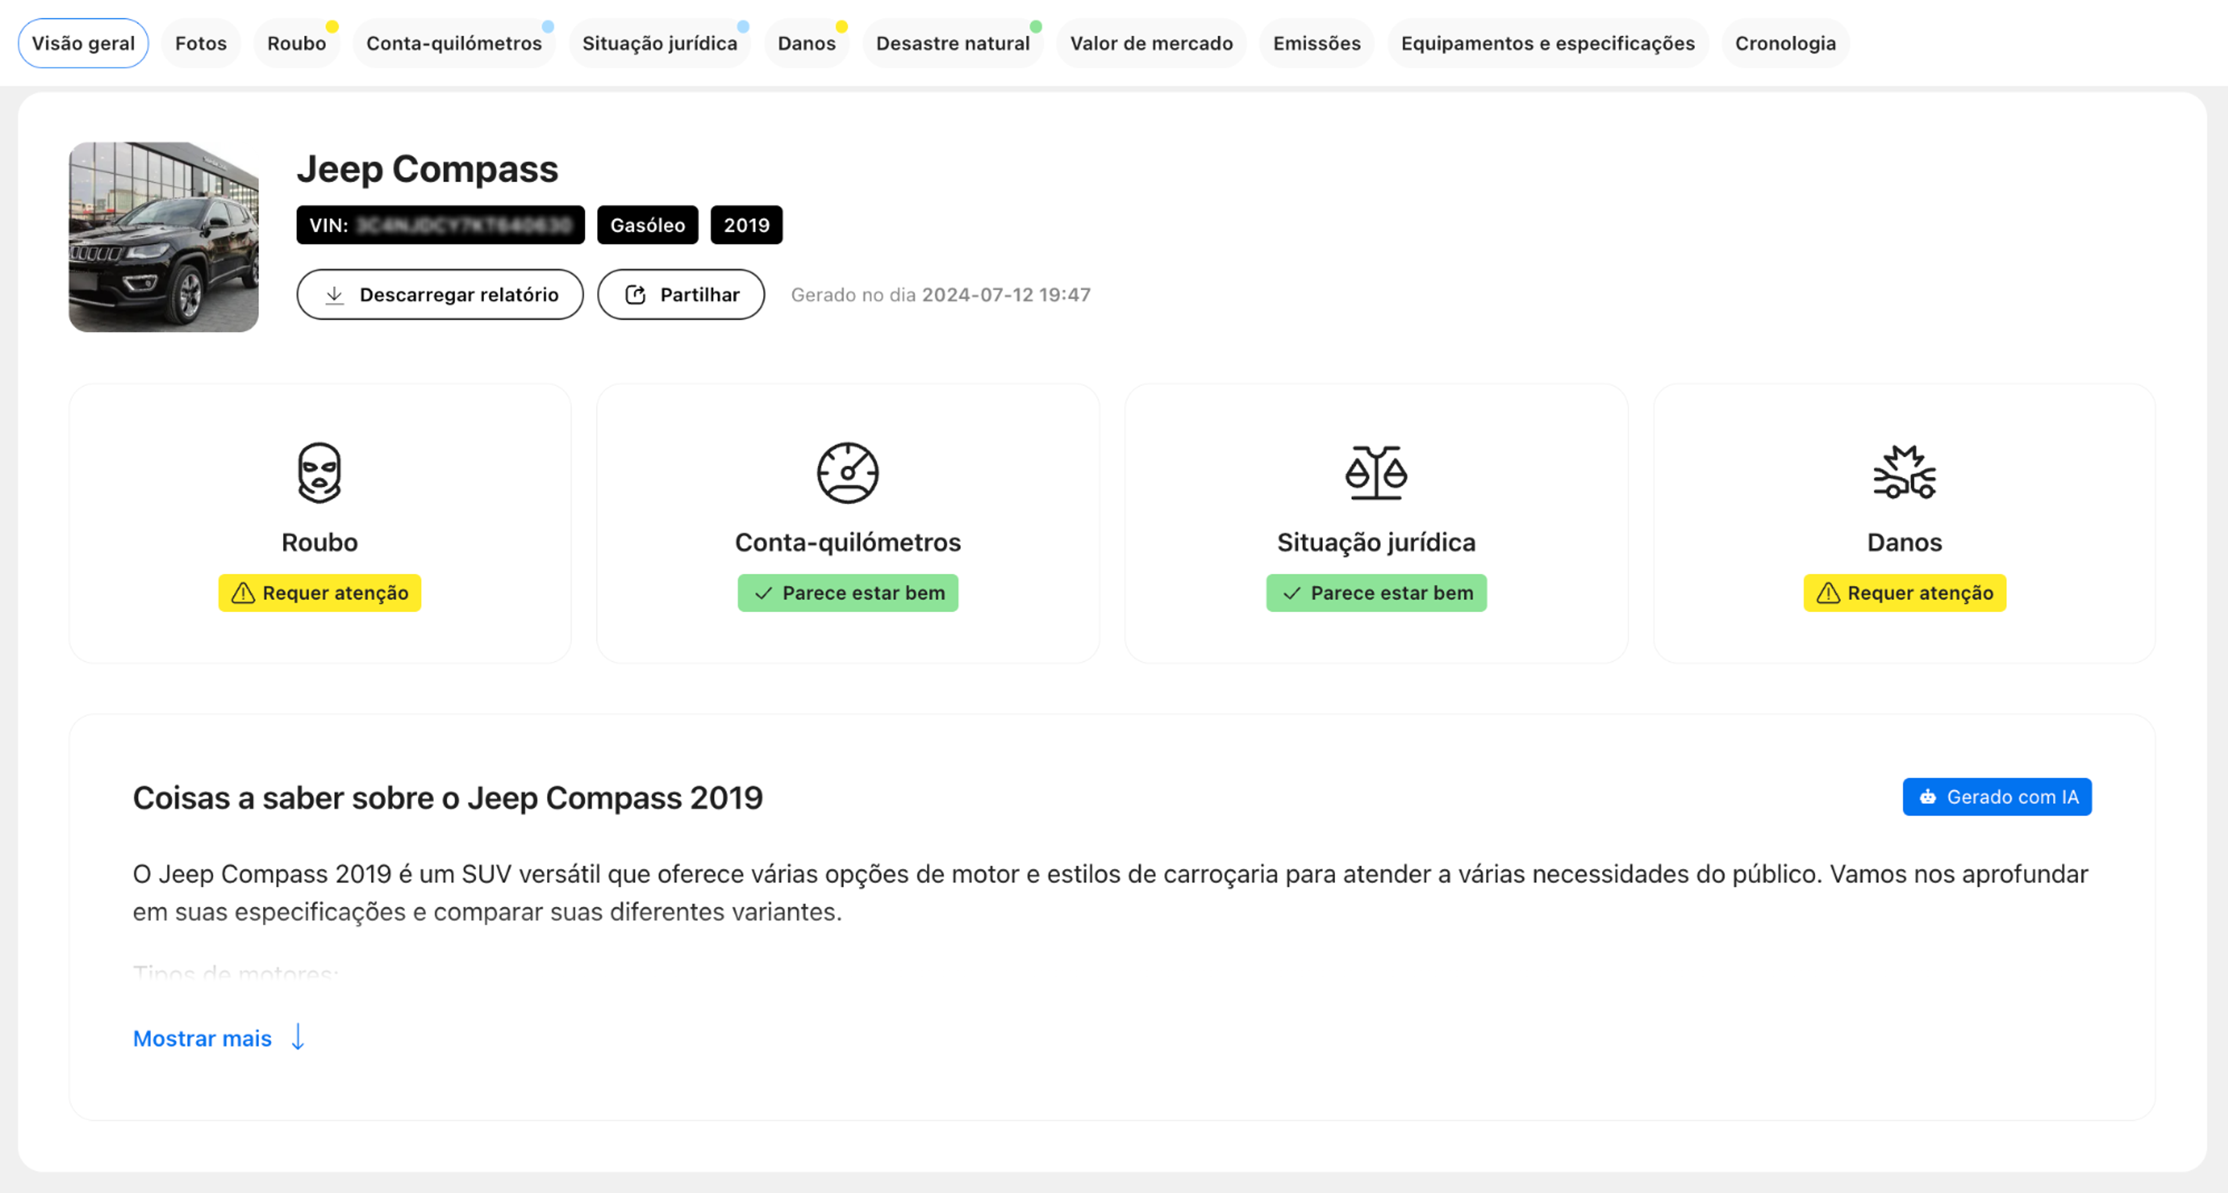This screenshot has height=1193, width=2228.
Task: Click the down arrow next to Mostrar mais
Action: click(x=298, y=1036)
